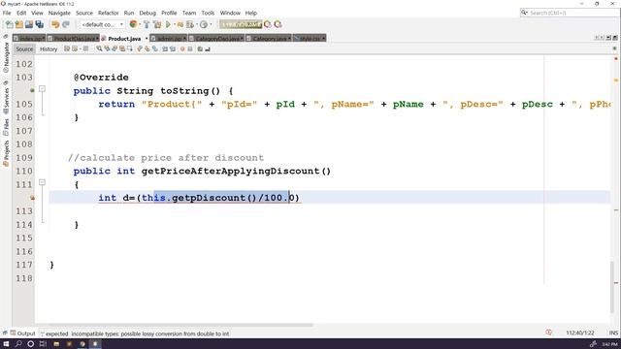Click the last profiler icon after memory bar
Image resolution: width=621 pixels, height=349 pixels.
coord(278,24)
